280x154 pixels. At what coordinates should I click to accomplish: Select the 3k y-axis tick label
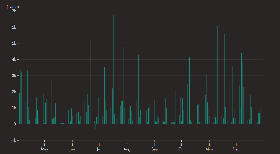pos(14,76)
